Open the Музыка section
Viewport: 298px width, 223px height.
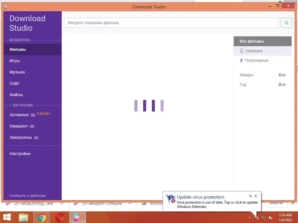pyautogui.click(x=33, y=72)
